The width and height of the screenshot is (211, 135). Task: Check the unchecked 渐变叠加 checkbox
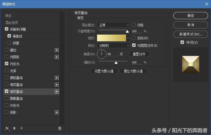coord(6,84)
